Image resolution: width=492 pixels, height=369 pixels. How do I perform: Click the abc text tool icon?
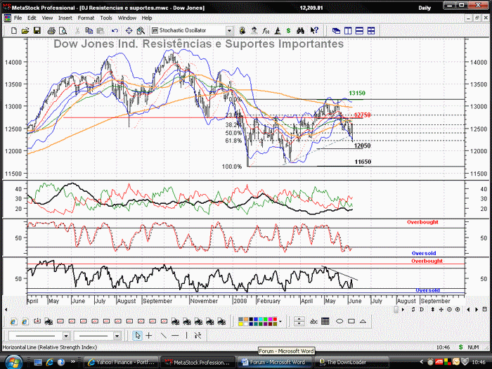[x=313, y=321]
